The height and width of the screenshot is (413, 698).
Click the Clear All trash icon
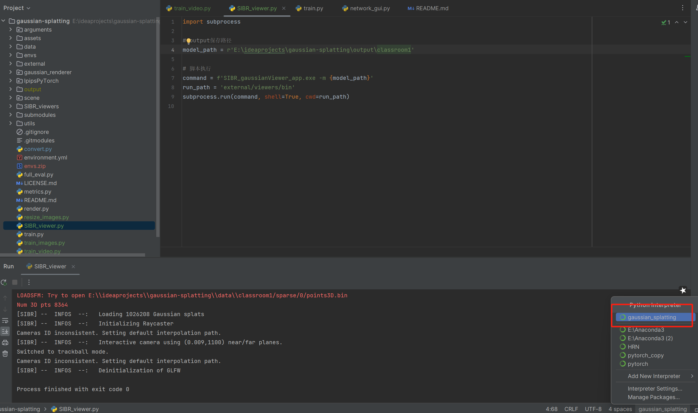5,354
